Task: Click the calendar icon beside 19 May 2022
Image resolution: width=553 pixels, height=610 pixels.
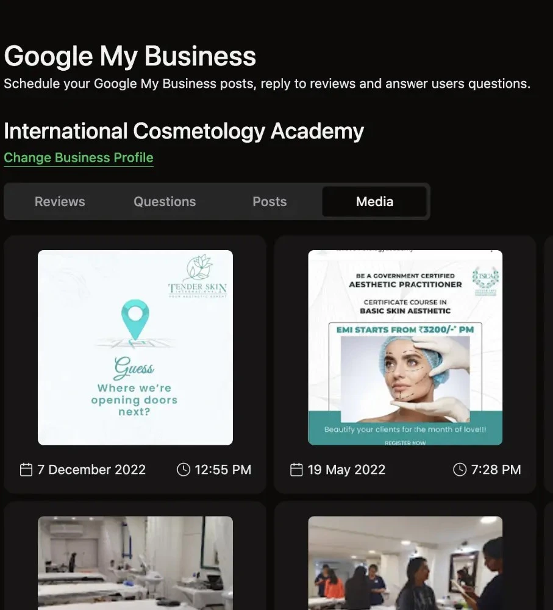Action: [x=296, y=470]
